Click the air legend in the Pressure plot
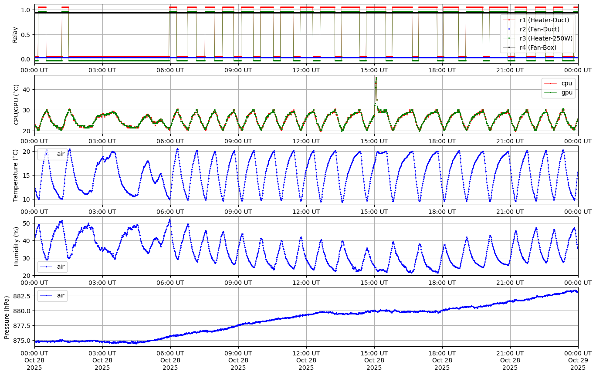The image size is (596, 375). pyautogui.click(x=61, y=295)
